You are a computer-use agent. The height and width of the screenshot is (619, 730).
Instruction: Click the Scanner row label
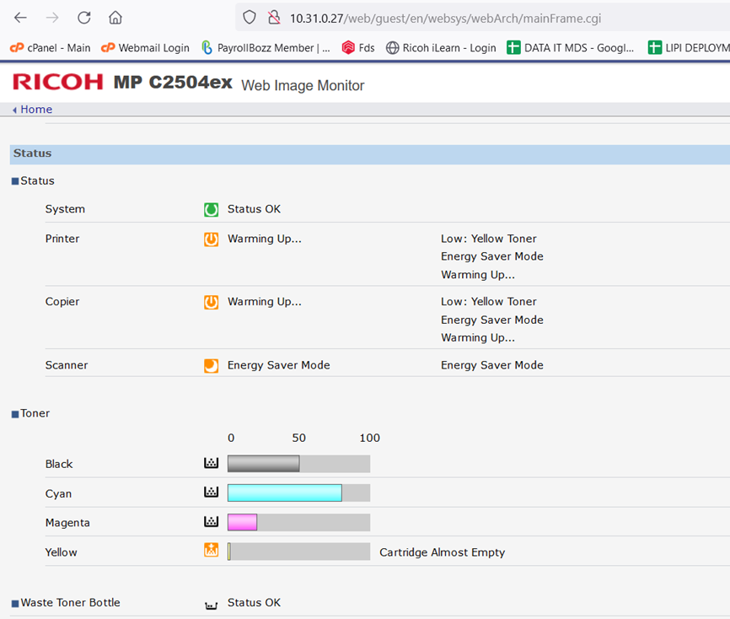pos(67,365)
